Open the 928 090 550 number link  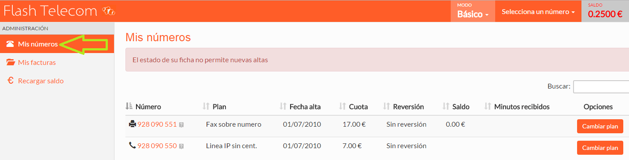(x=157, y=146)
